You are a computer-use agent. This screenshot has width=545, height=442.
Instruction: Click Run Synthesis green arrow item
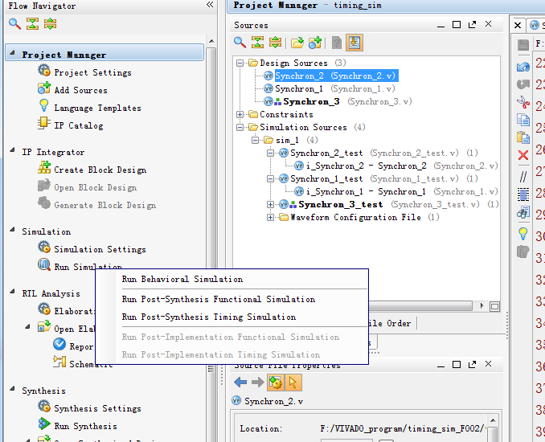[77, 426]
